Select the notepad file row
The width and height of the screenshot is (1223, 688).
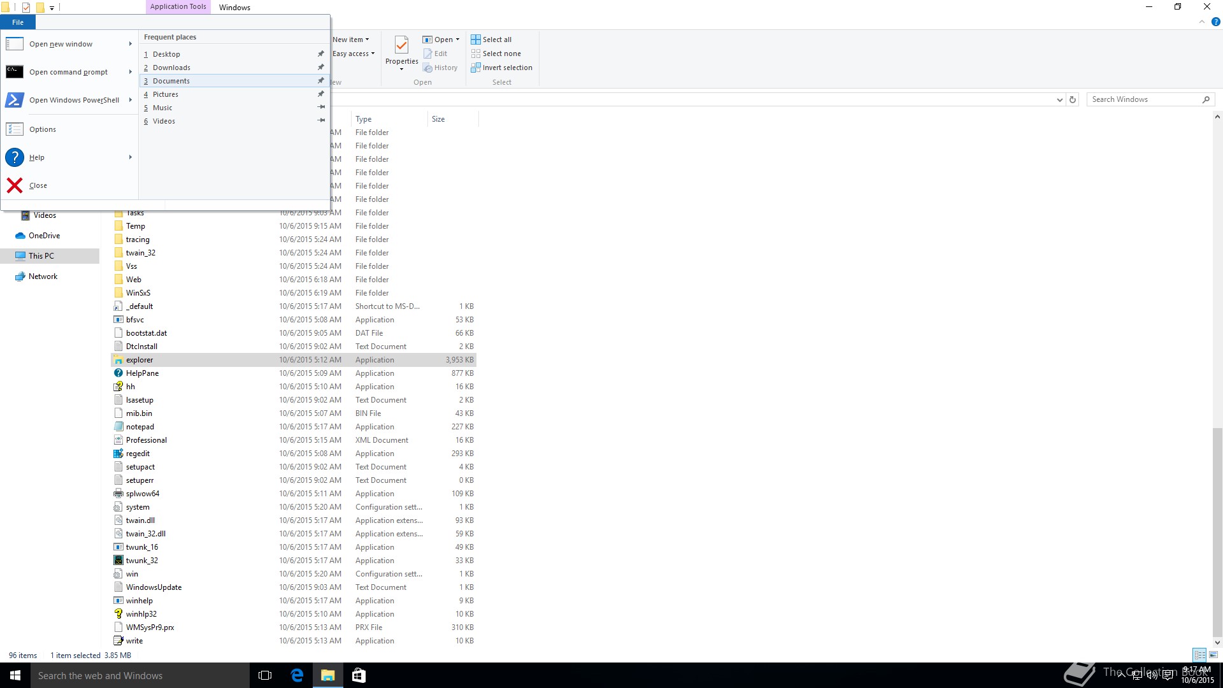pos(294,427)
